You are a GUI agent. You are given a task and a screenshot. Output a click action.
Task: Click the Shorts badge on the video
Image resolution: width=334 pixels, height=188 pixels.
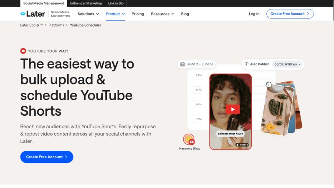242,145
